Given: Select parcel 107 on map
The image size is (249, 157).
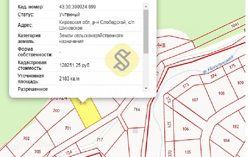Looking at the screenshot, I should pyautogui.click(x=195, y=100).
